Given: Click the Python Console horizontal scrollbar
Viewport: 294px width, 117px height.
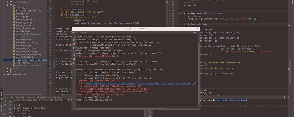Looking at the screenshot, I should pyautogui.click(x=121, y=108).
